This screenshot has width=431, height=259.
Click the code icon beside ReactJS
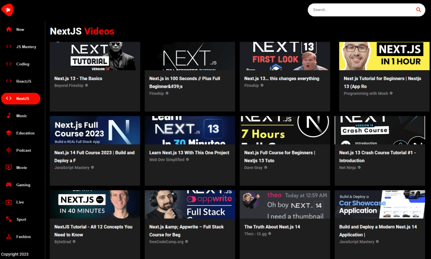tap(9, 81)
